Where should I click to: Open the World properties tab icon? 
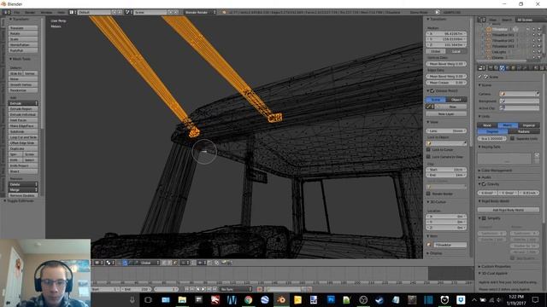click(x=508, y=68)
